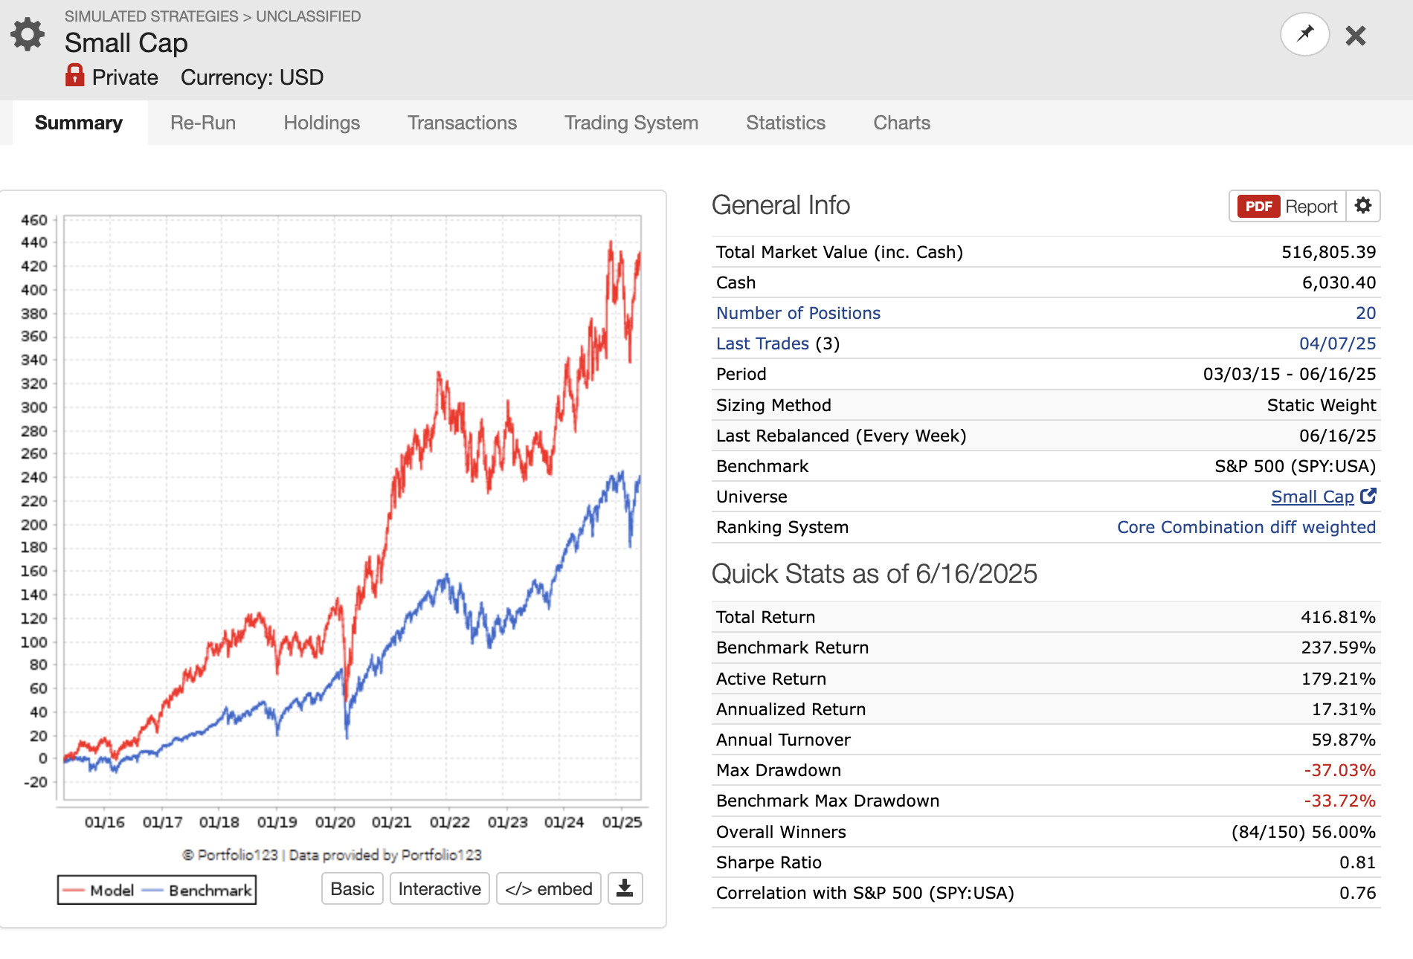The image size is (1413, 959).
Task: Click the chart download icon
Action: (x=625, y=888)
